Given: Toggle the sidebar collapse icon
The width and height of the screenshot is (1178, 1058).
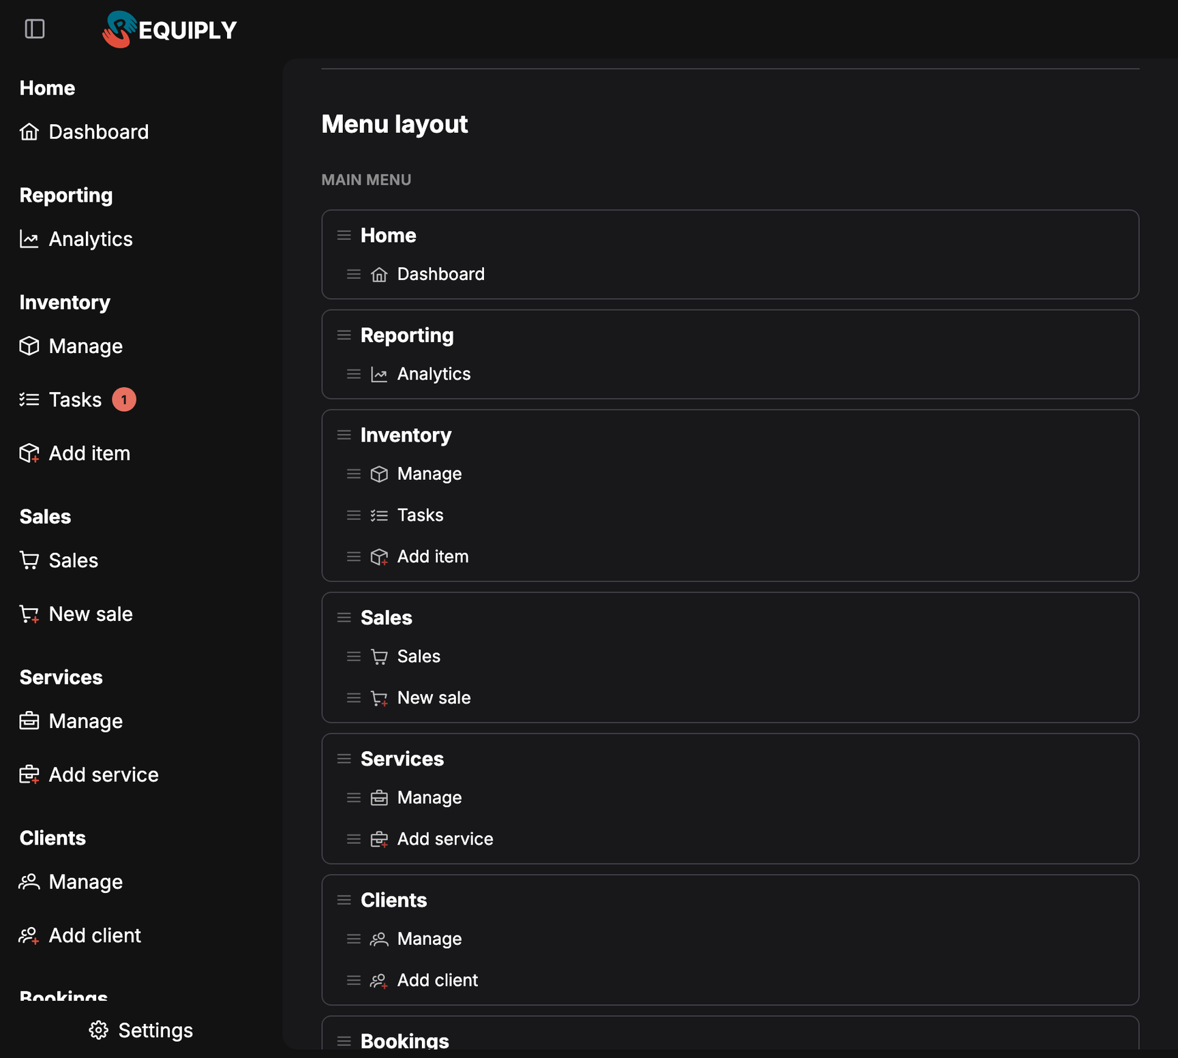Looking at the screenshot, I should click(35, 29).
